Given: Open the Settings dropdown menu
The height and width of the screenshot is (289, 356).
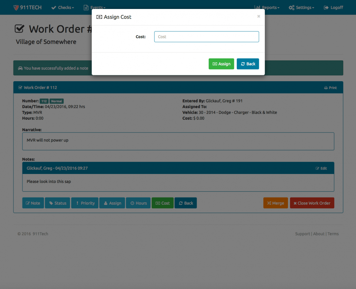Looking at the screenshot, I should pyautogui.click(x=301, y=7).
